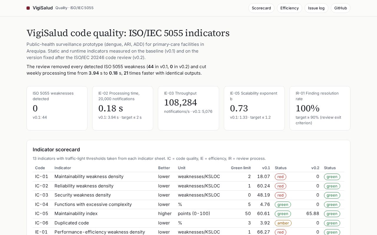This screenshot has width=377, height=235.
Task: Open the Efficiency nav link
Action: point(290,8)
